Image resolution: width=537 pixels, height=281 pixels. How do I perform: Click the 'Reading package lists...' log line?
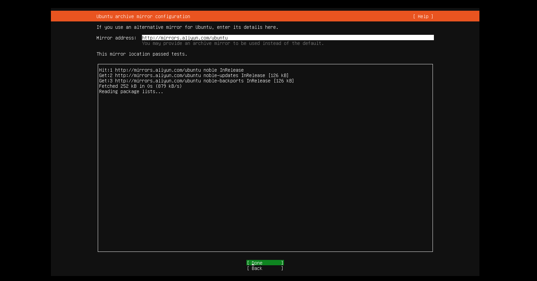point(131,91)
